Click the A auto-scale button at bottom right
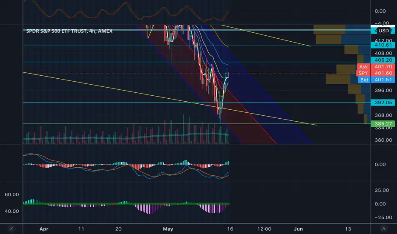This screenshot has width=397, height=234. click(384, 229)
